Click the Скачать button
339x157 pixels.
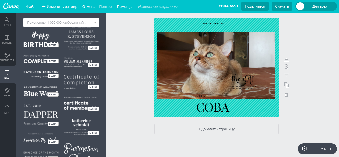tap(282, 6)
